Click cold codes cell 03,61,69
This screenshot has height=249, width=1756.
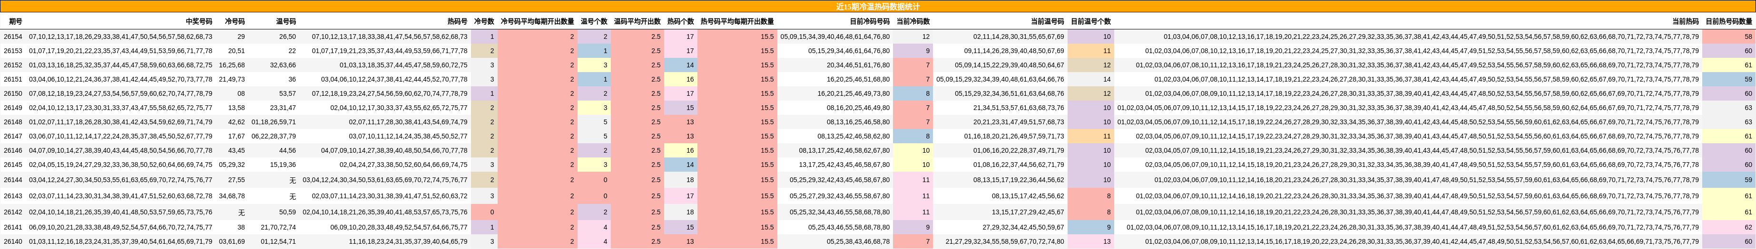(x=232, y=241)
